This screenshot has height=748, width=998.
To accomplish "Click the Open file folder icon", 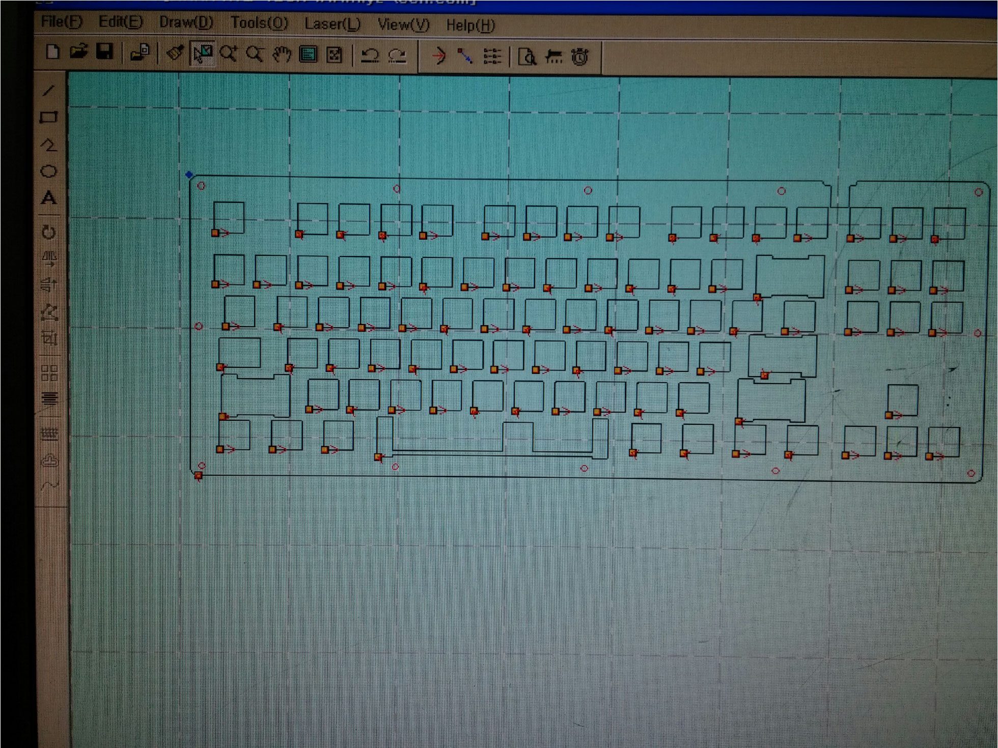I will click(78, 52).
